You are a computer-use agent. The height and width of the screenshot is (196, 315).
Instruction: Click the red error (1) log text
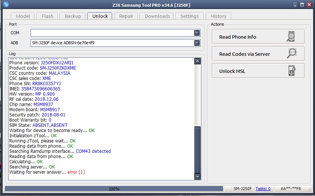coord(76,172)
